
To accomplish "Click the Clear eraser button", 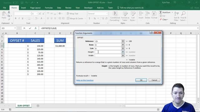I will click(164, 20).
